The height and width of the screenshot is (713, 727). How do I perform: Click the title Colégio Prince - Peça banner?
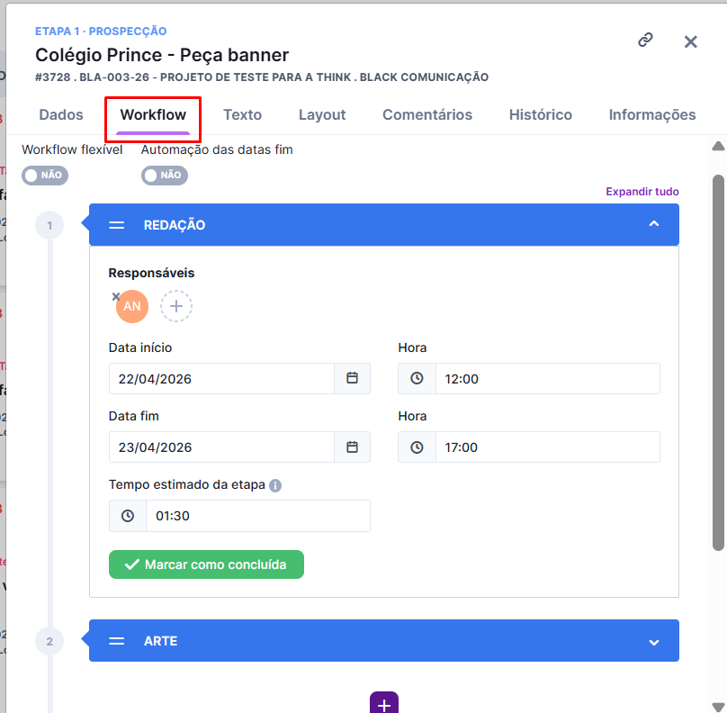click(x=162, y=55)
